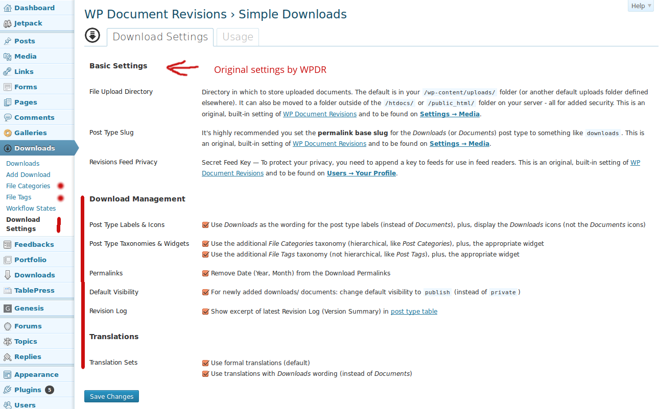Viewport: 659px width, 409px height.
Task: Follow WP Document Revisions link in Post Type Slug text
Action: (x=329, y=144)
